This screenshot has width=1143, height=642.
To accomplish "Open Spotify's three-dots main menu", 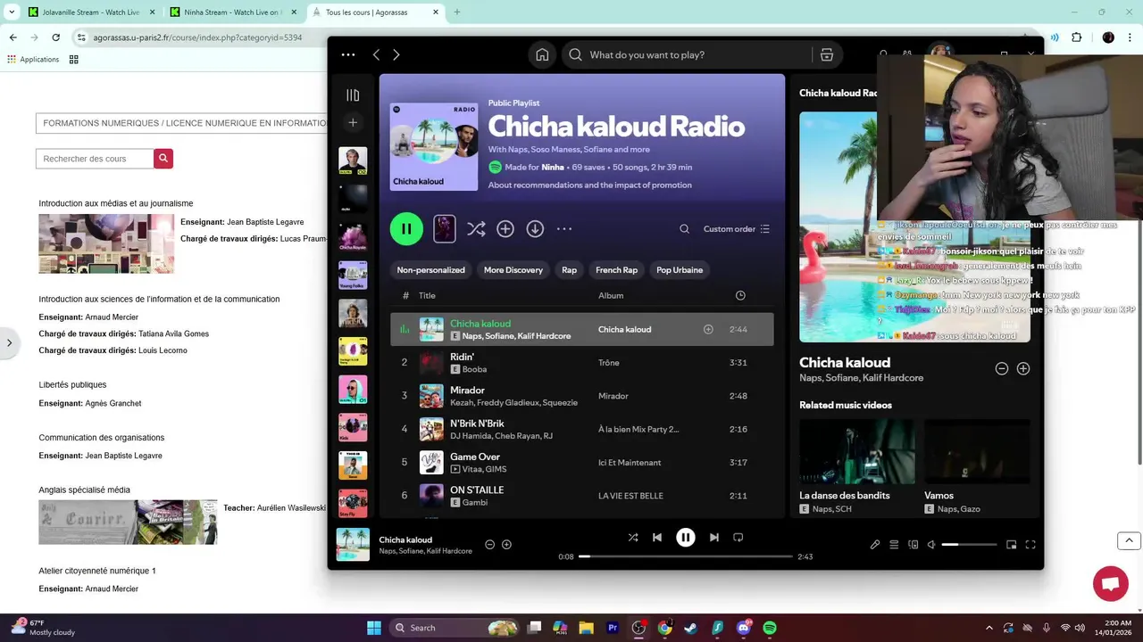I will click(x=348, y=54).
